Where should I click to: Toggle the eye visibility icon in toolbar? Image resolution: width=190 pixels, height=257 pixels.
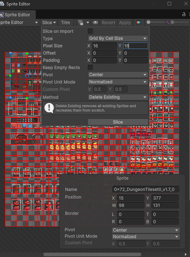[x=95, y=22]
